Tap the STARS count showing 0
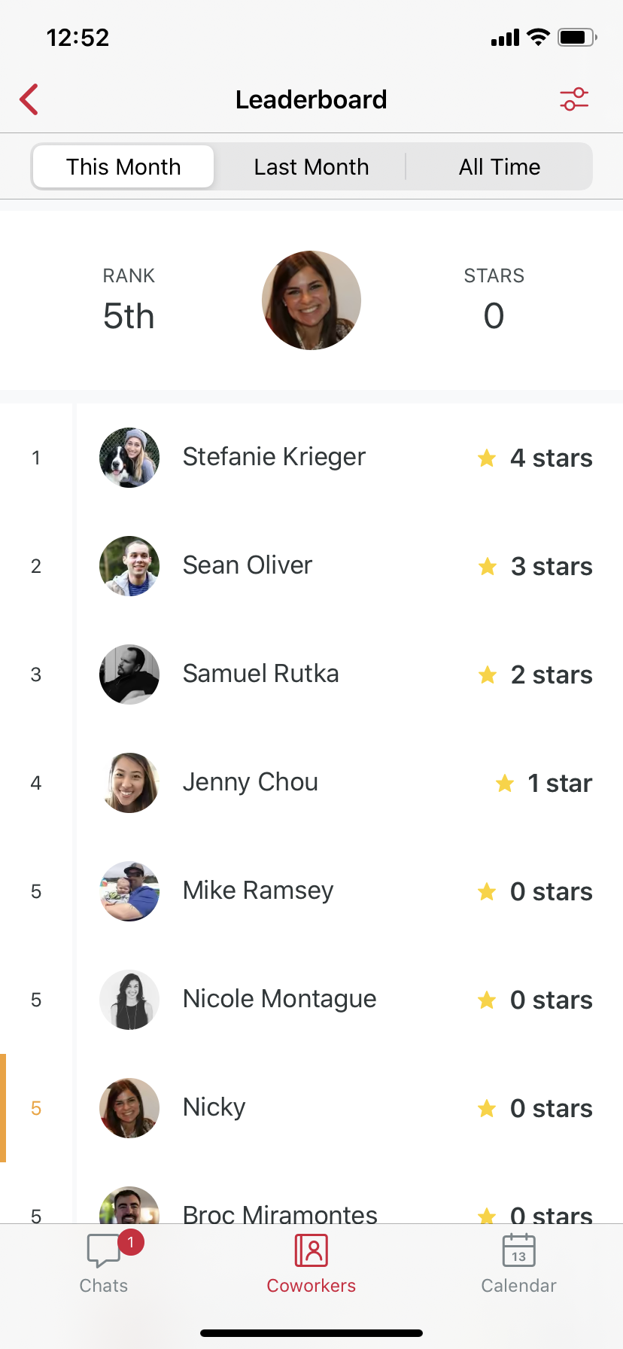The height and width of the screenshot is (1349, 623). tap(494, 316)
